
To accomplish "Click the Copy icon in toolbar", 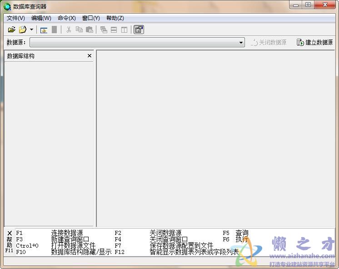I will 79,30.
